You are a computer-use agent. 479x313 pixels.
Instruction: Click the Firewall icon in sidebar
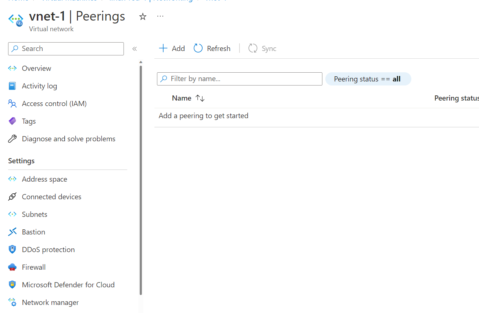pos(12,267)
